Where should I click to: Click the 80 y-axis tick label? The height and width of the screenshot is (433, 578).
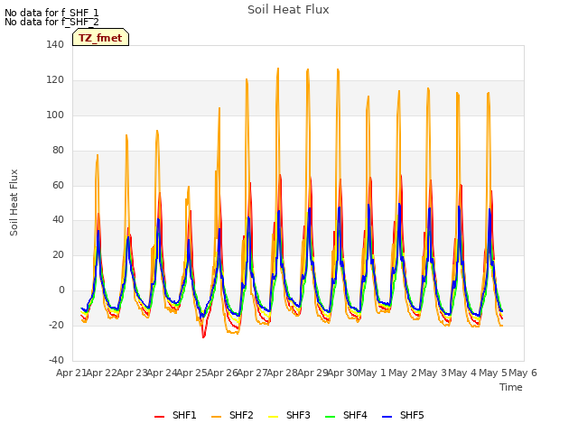coord(58,151)
